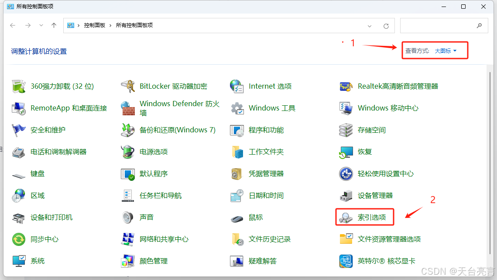Open 文件资源管理器选项 folder icon
497x280 pixels.
346,239
